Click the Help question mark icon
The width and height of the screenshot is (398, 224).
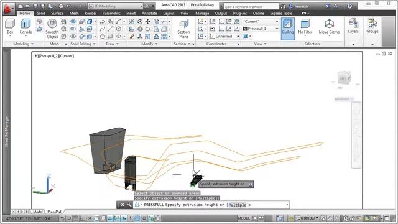(349, 6)
